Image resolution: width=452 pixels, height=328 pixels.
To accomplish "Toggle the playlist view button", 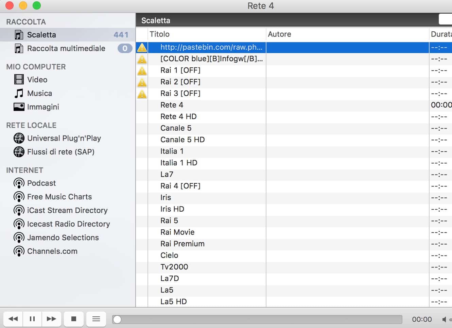I will click(x=96, y=319).
